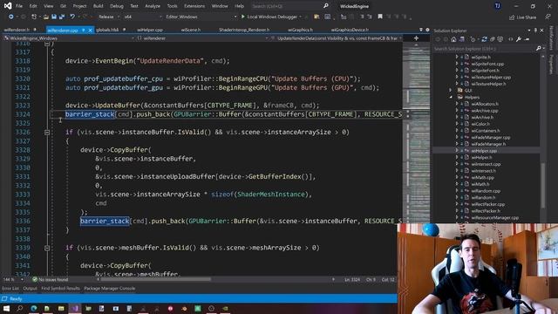The image size is (558, 314).
Task: Click the Solution Explorer Home icon
Action: click(x=453, y=39)
